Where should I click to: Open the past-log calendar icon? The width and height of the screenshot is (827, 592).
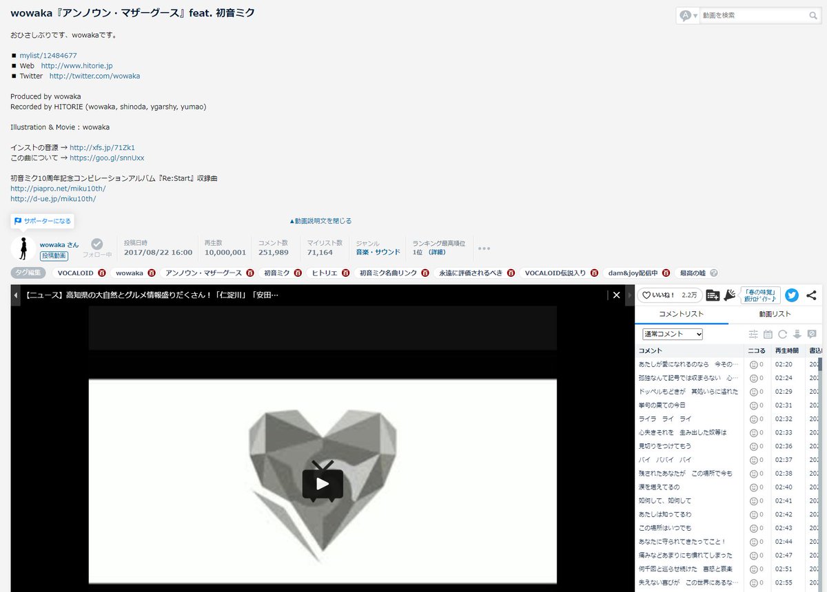[x=768, y=334]
